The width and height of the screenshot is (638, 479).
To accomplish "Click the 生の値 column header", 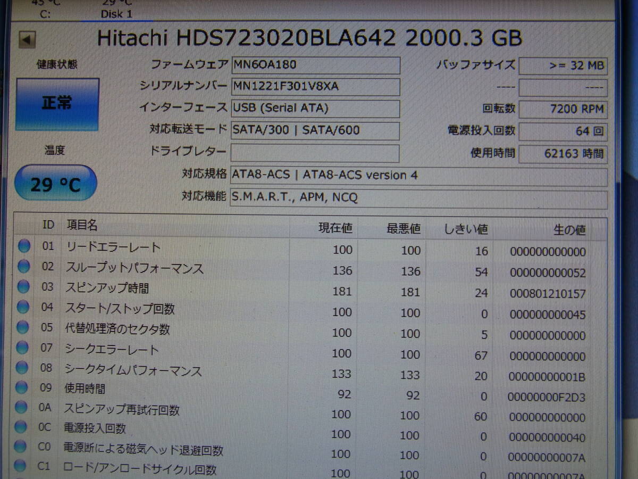I will 569,230.
